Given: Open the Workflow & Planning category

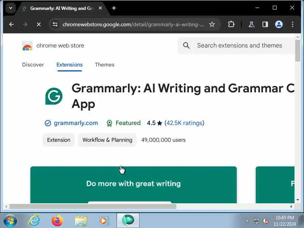Looking at the screenshot, I should [108, 140].
